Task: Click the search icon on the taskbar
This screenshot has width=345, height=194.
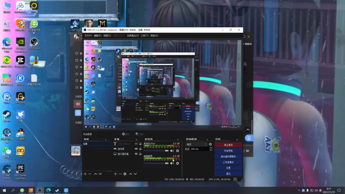Action: tap(13, 191)
